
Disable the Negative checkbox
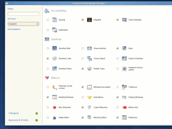(83, 20)
